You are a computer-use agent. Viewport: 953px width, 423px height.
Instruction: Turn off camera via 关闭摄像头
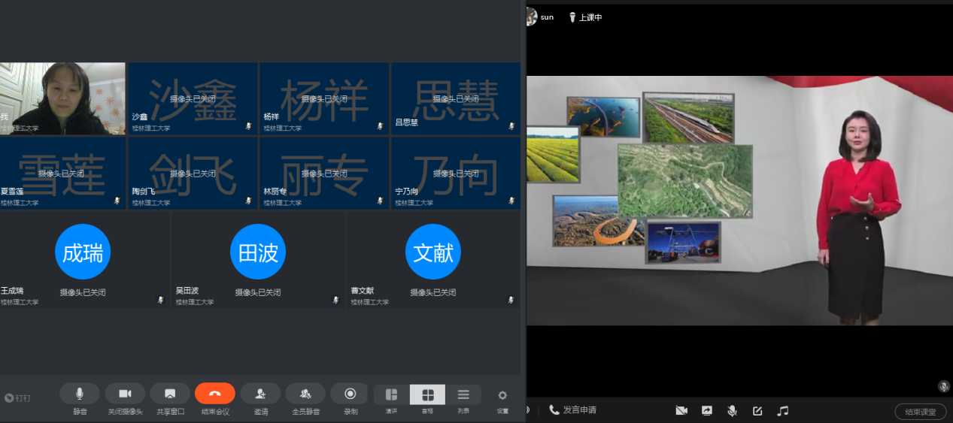[125, 394]
